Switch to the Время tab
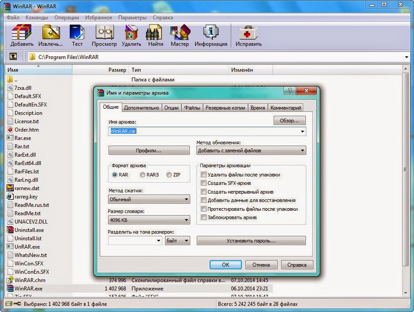The width and height of the screenshot is (414, 312). [x=258, y=108]
